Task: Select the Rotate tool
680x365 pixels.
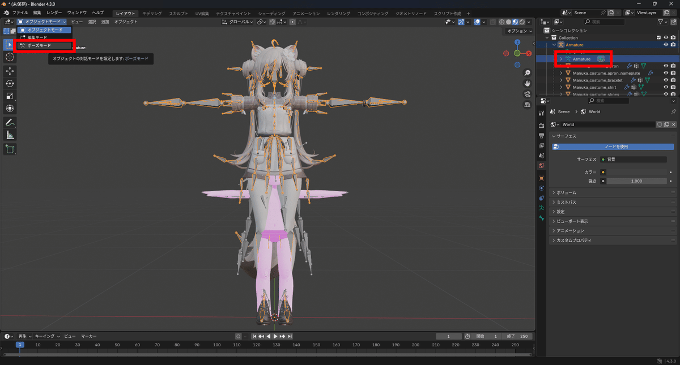Action: click(x=10, y=83)
